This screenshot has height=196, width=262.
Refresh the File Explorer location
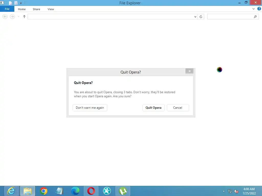click(x=201, y=17)
